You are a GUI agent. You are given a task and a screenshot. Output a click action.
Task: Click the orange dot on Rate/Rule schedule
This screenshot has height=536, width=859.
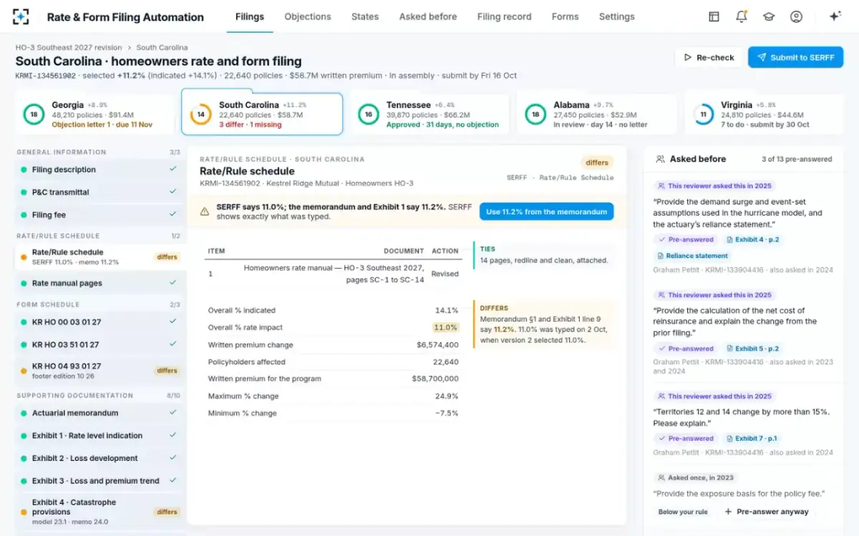coord(24,257)
